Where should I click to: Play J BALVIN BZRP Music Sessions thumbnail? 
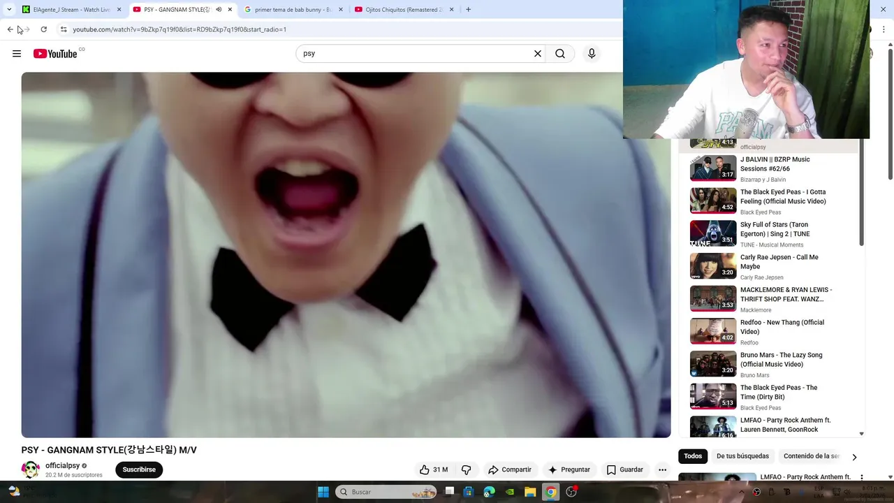(713, 168)
